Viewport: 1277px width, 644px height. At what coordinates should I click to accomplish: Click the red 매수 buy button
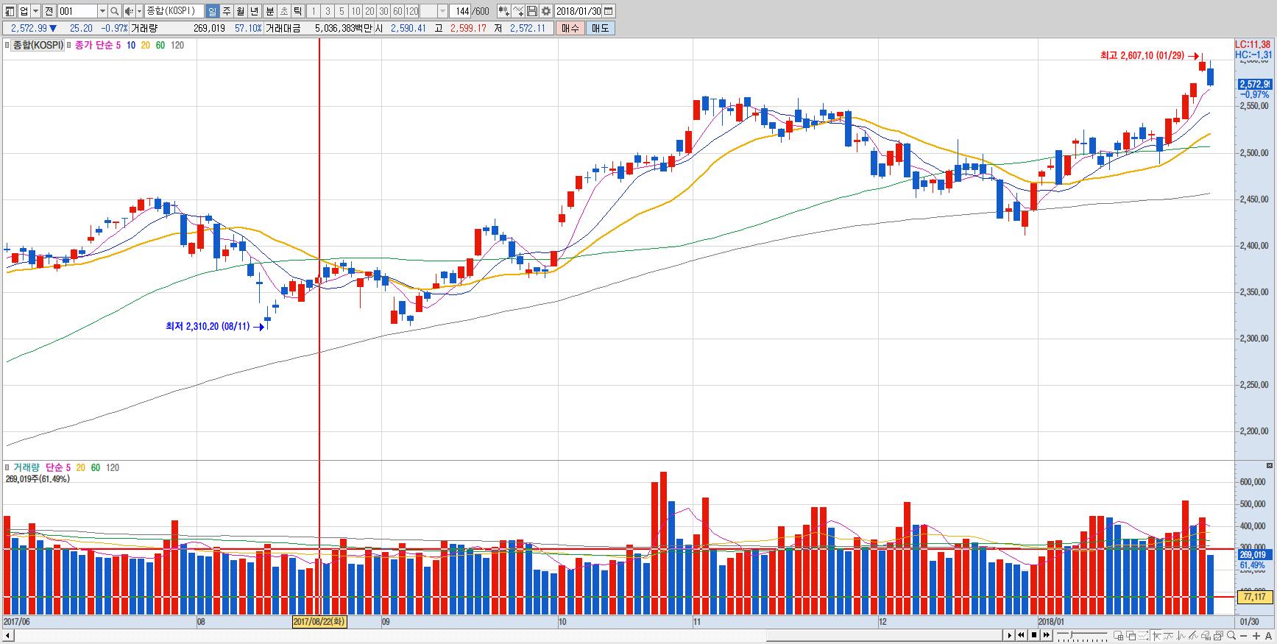pyautogui.click(x=570, y=28)
